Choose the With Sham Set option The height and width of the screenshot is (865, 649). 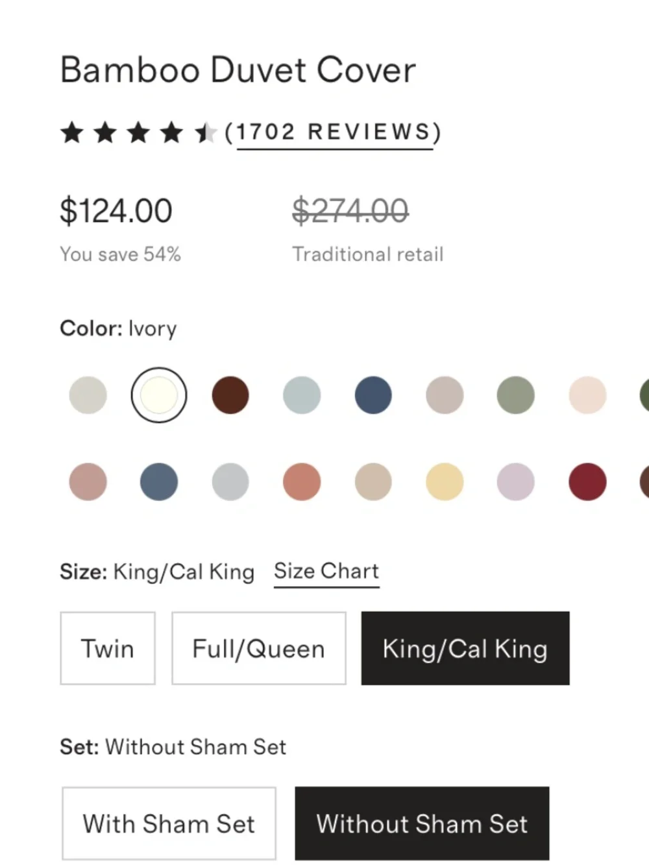(169, 823)
